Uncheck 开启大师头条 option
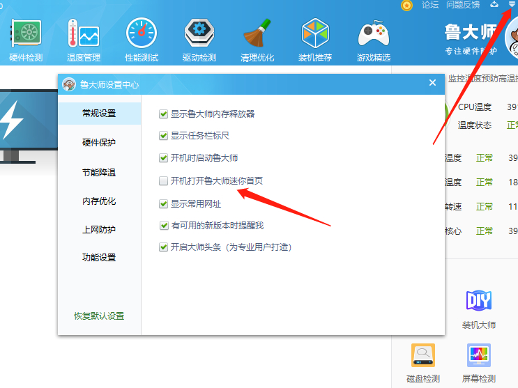The image size is (518, 388). [x=164, y=247]
